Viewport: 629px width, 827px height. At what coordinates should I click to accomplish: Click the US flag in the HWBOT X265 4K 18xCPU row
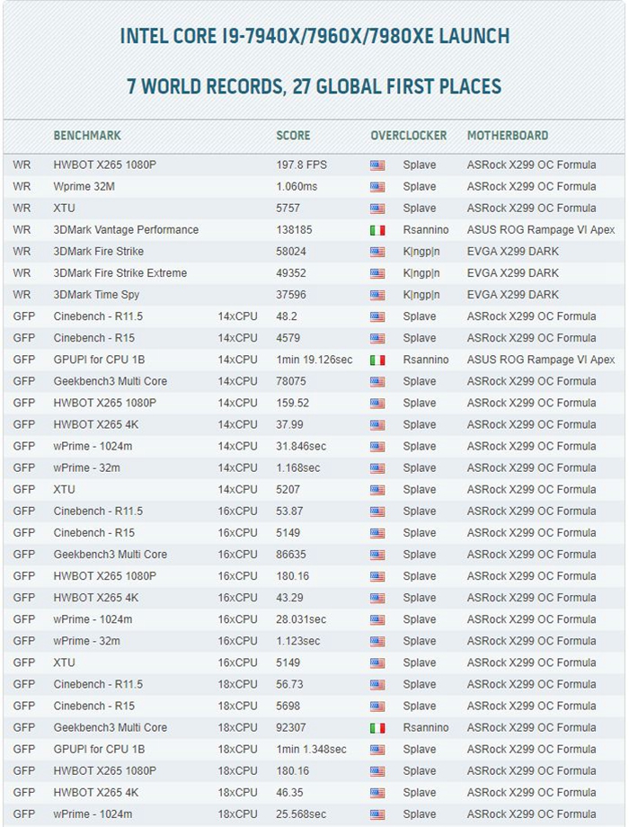coord(377,793)
